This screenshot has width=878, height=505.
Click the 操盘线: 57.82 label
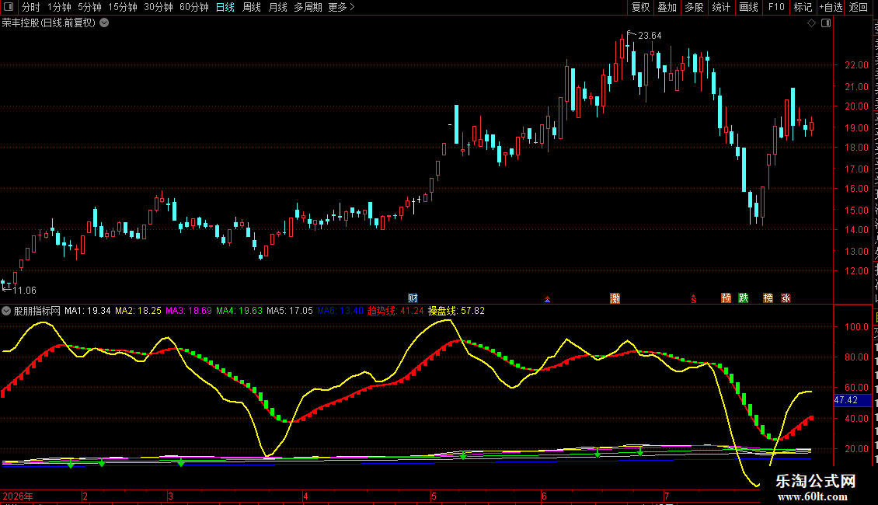[x=456, y=311]
